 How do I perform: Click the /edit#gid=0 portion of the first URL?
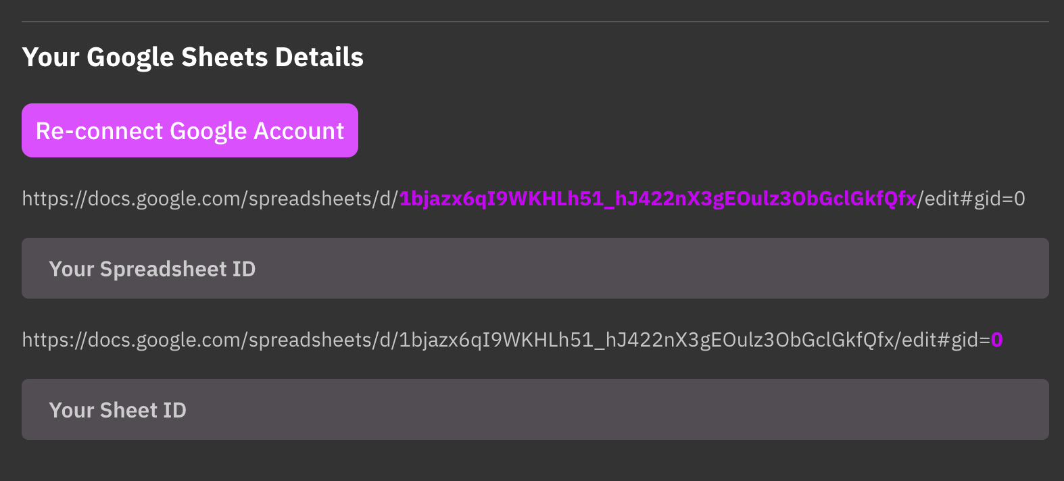click(x=972, y=199)
